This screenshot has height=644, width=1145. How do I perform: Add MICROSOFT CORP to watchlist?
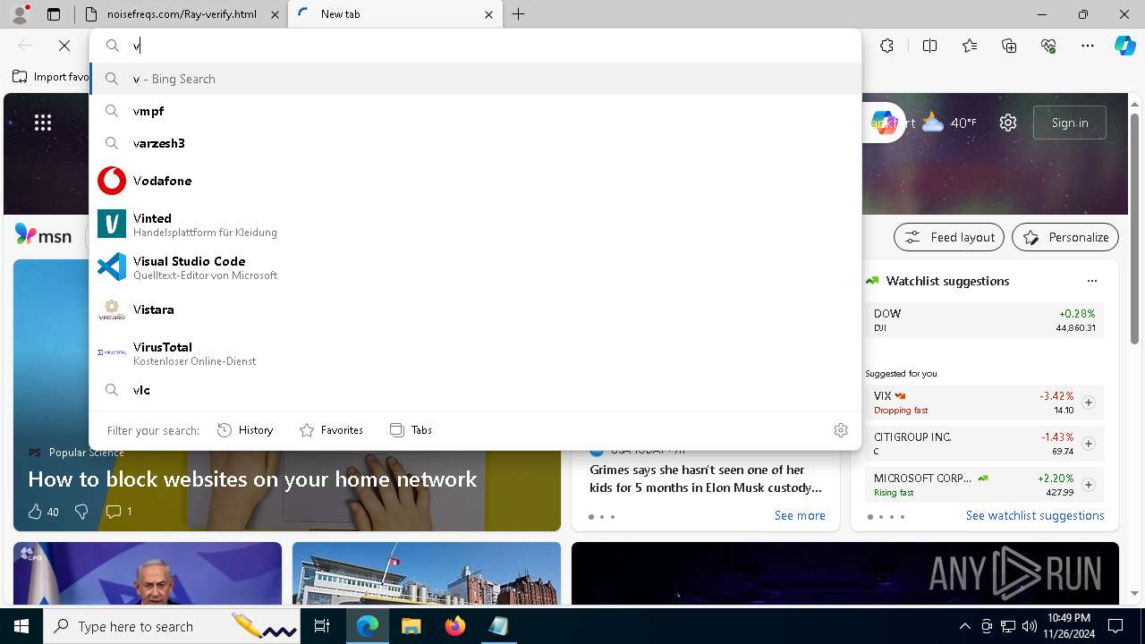click(x=1088, y=485)
